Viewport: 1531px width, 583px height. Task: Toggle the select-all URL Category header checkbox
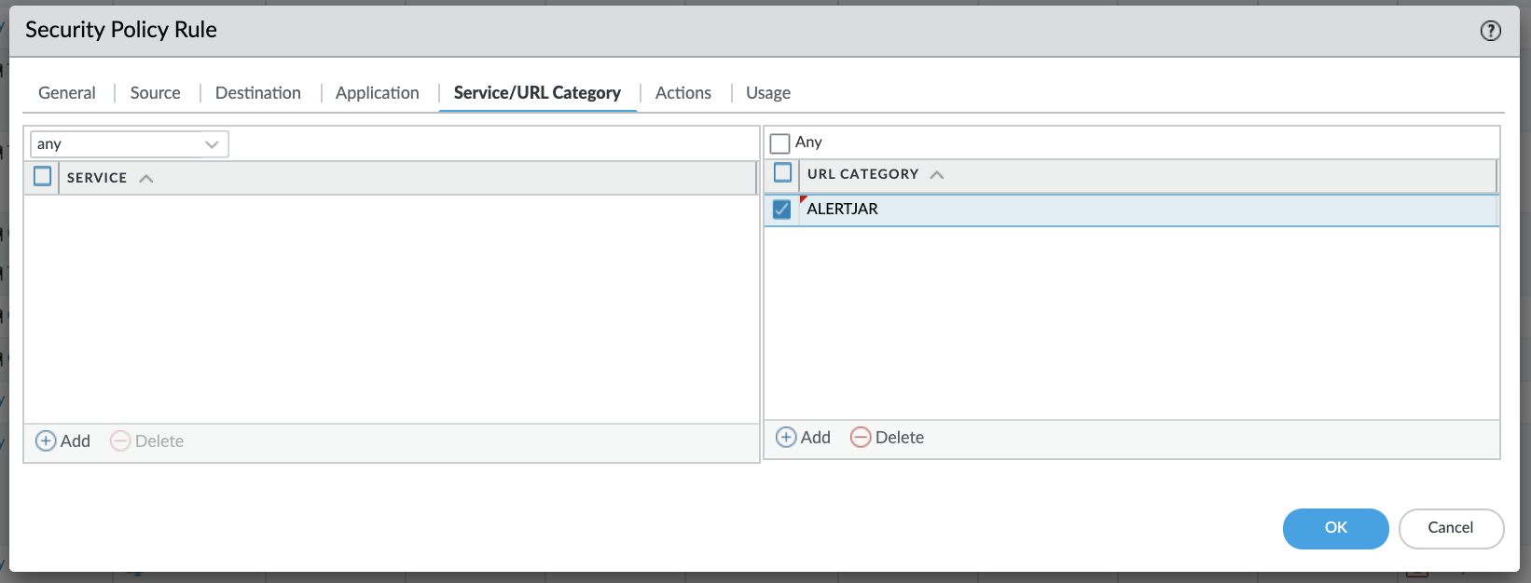click(x=783, y=173)
